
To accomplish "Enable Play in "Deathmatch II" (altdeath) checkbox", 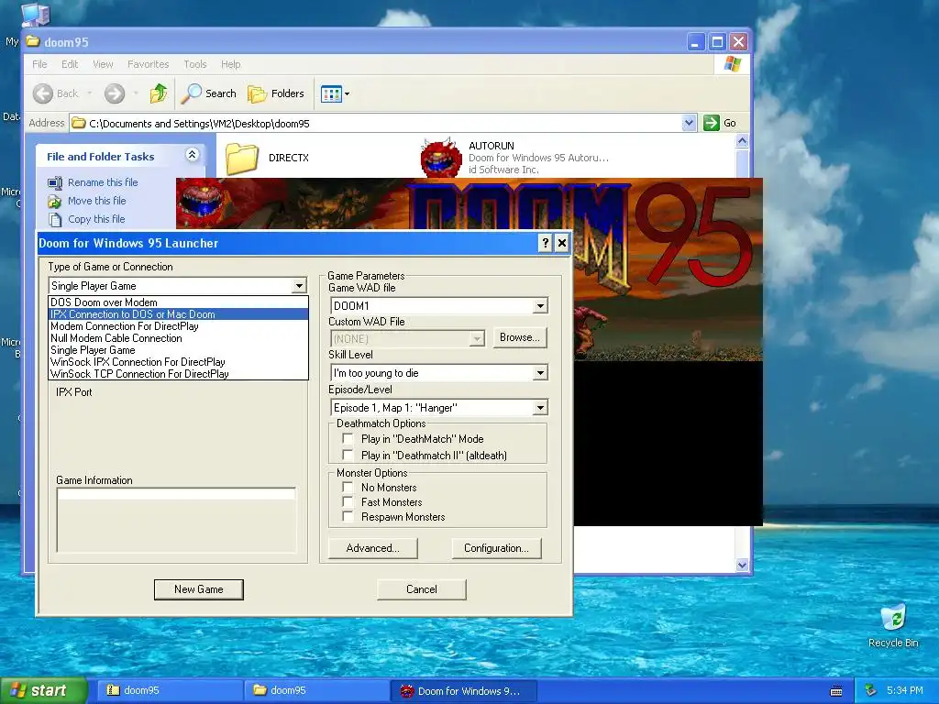I will tap(348, 455).
